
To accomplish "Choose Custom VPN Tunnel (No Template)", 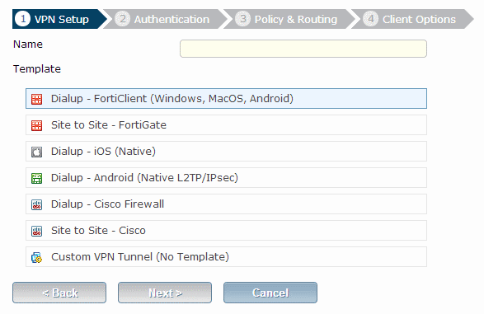I will 226,256.
